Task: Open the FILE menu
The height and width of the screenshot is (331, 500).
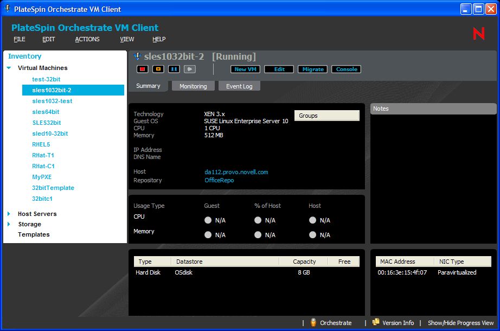Action: (20, 39)
